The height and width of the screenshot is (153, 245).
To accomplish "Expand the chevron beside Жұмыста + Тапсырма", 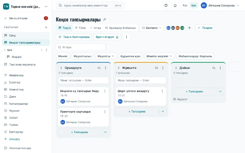I will point(163,111).
